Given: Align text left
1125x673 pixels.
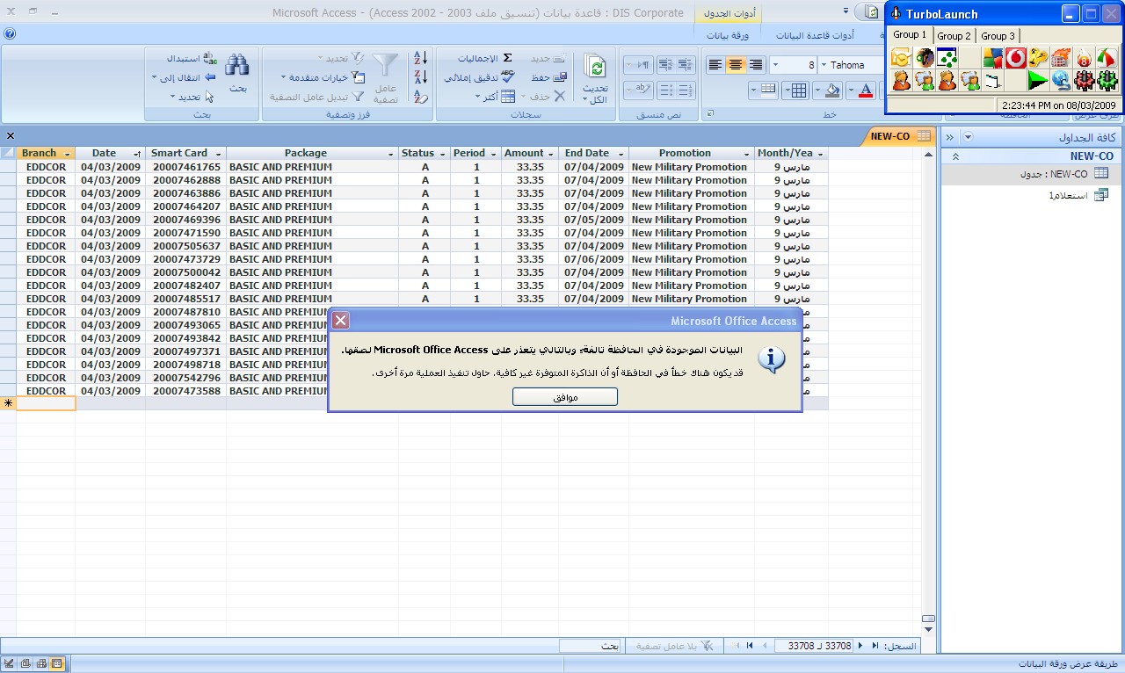Looking at the screenshot, I should click(x=715, y=65).
